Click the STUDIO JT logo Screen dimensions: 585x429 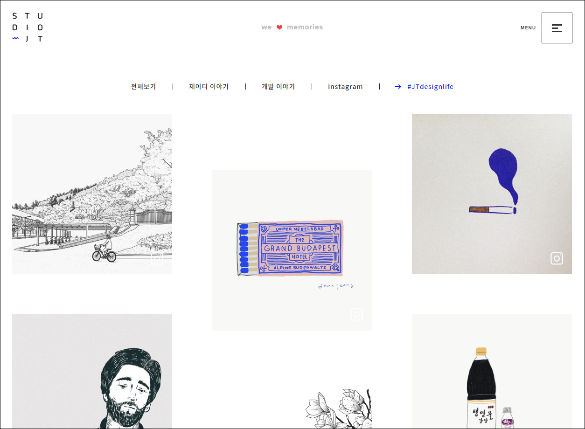click(28, 28)
